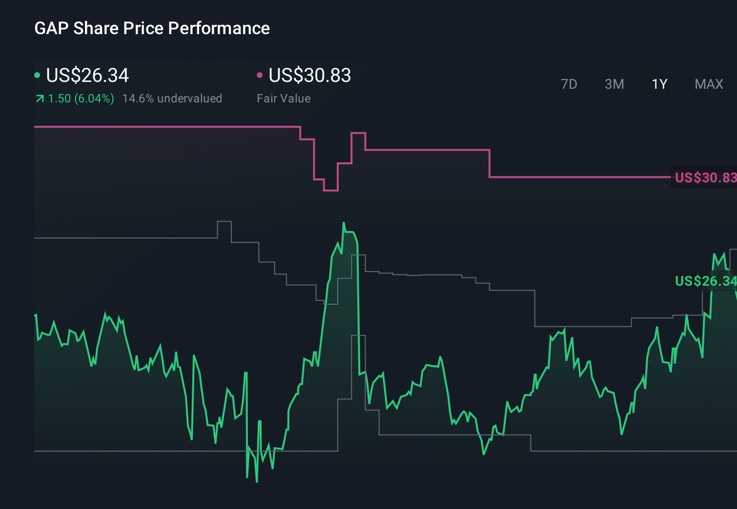The width and height of the screenshot is (737, 509).
Task: Select the US$30.83 fair value price tag
Action: click(704, 178)
